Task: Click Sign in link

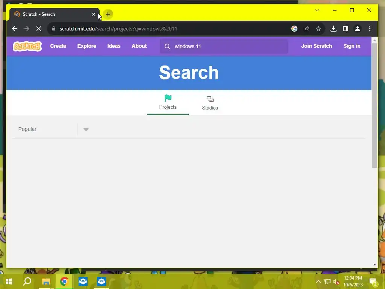Action: (352, 46)
